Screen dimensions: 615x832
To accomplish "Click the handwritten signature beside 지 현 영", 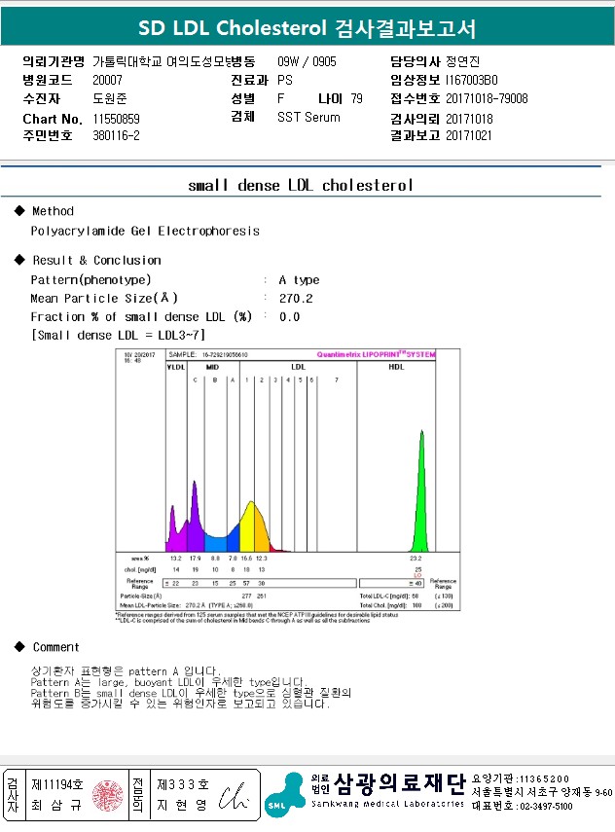I will [233, 796].
